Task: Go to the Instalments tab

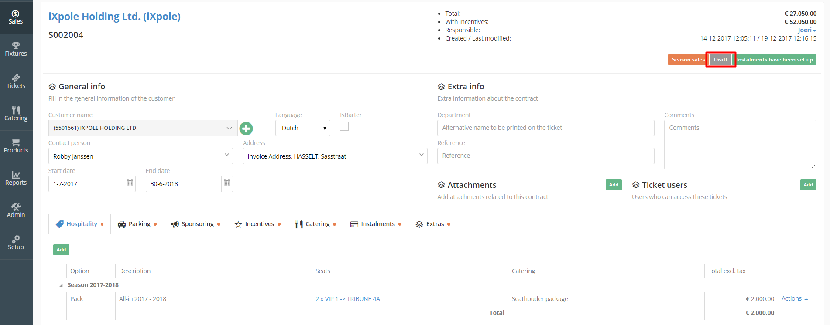Action: tap(375, 224)
